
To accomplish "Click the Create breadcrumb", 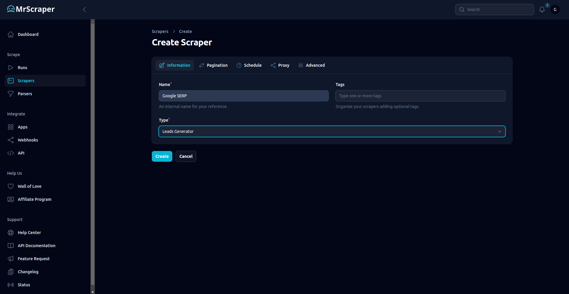I will pos(185,31).
